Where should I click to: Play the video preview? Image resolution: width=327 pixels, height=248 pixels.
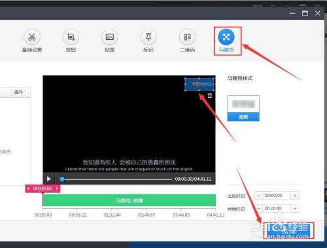[49, 179]
